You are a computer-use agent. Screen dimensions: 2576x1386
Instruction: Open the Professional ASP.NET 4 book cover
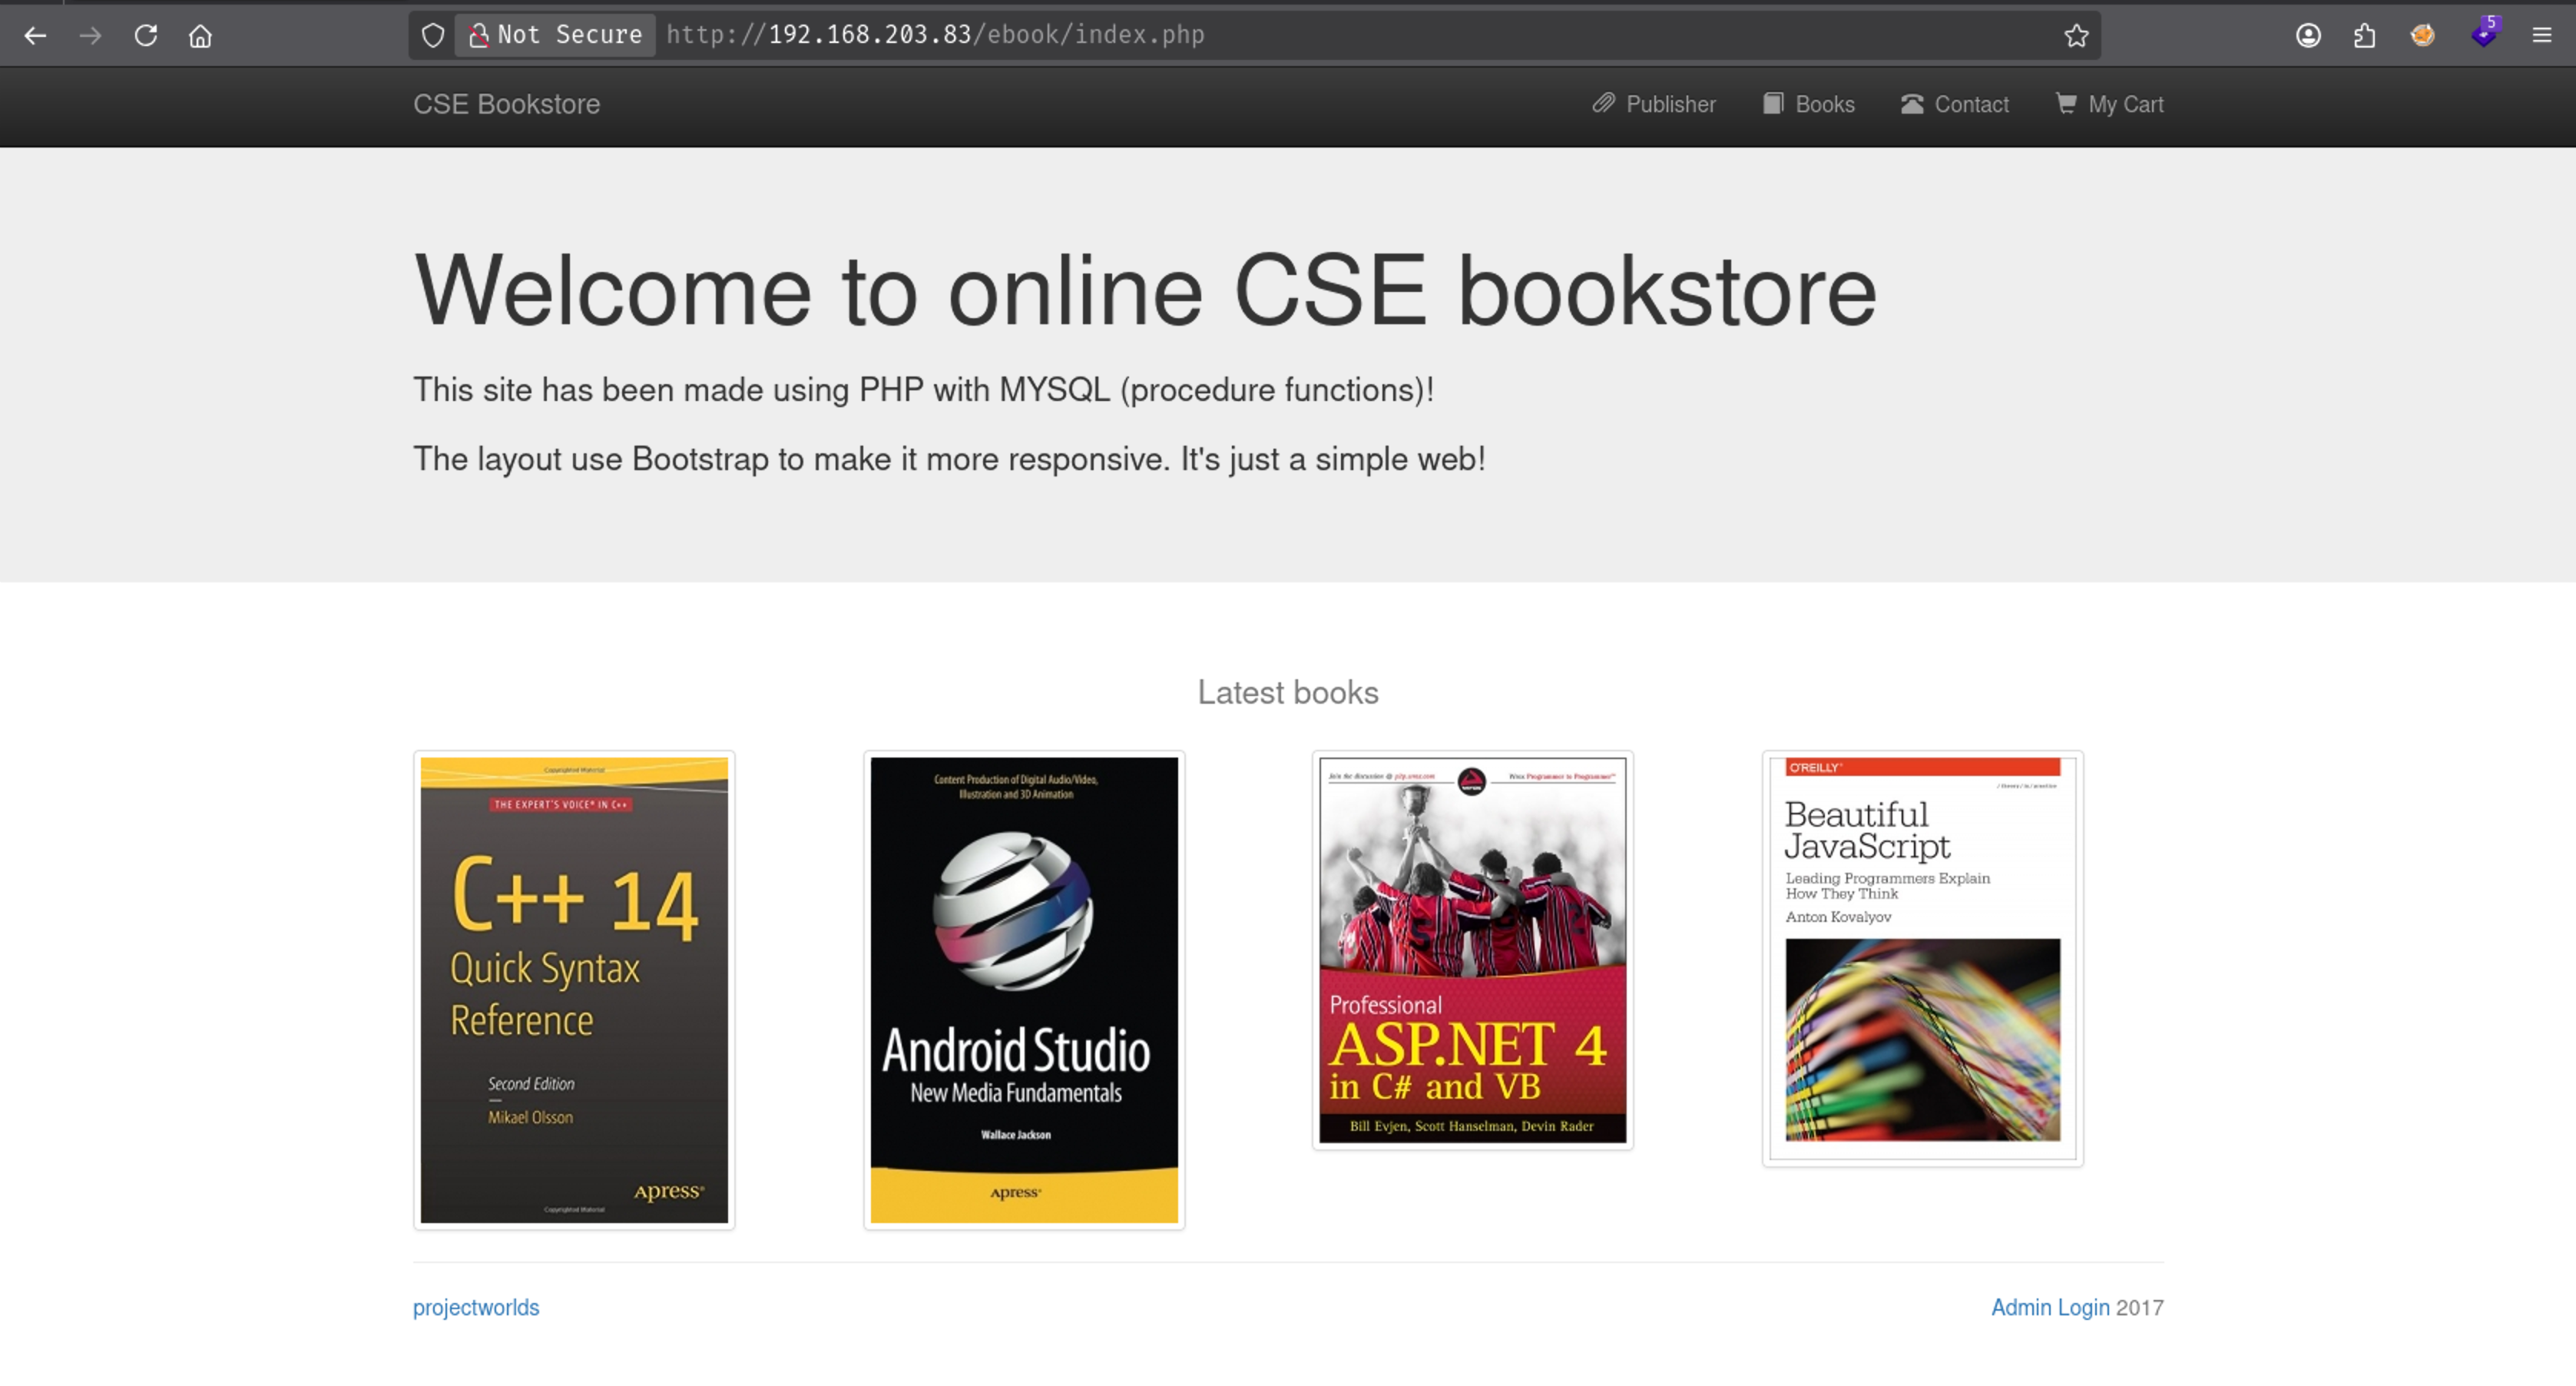(1473, 950)
